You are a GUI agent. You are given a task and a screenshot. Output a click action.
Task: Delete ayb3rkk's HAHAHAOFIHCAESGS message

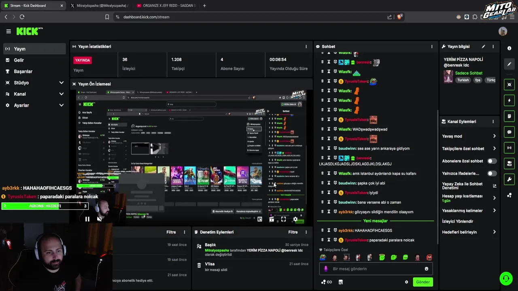tap(323, 230)
